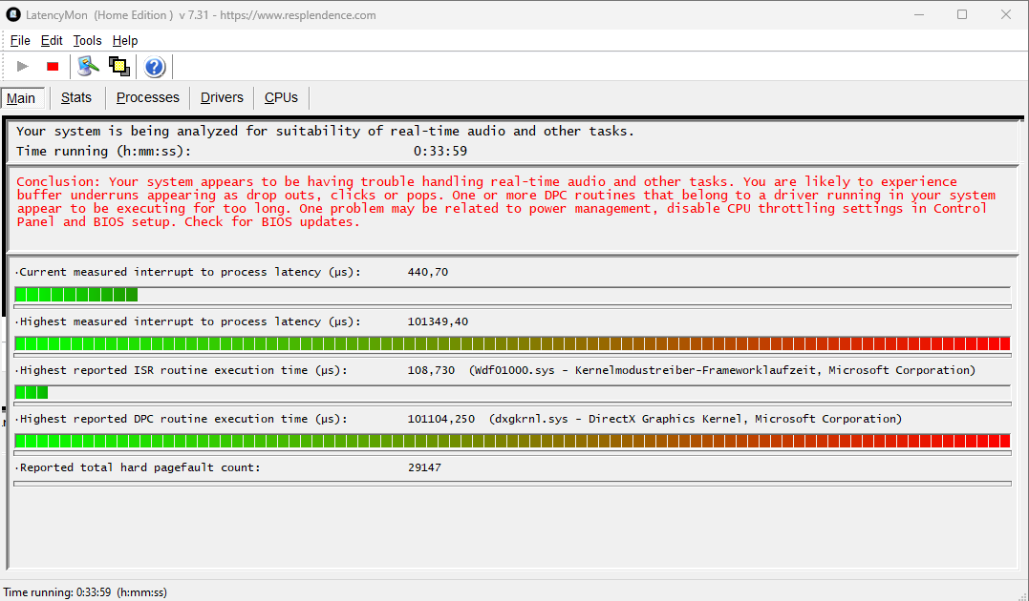The height and width of the screenshot is (601, 1029).
Task: Minimize the LatencyMon window
Action: [918, 14]
